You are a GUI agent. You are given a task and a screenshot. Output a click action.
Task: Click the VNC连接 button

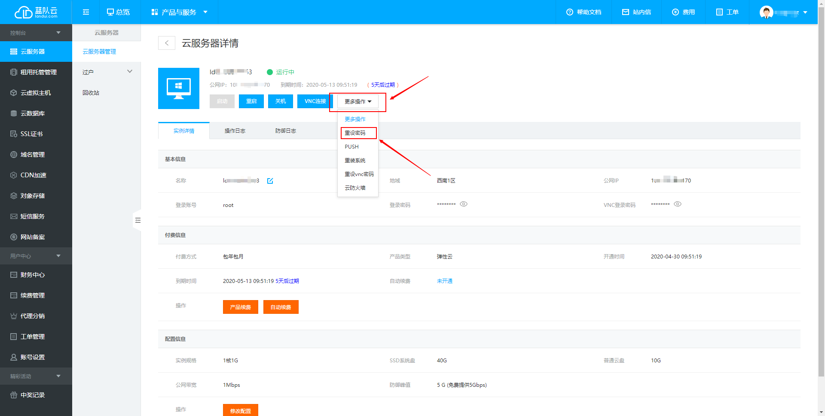[315, 101]
